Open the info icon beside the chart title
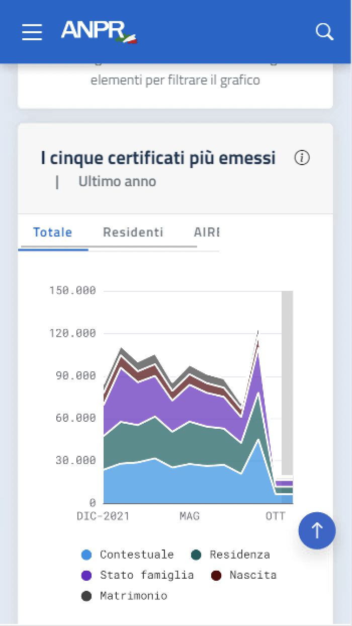 (x=301, y=158)
